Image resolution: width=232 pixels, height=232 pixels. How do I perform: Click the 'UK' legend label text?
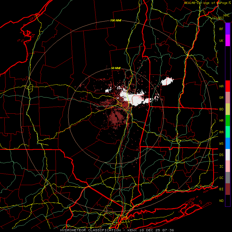pos(221,41)
